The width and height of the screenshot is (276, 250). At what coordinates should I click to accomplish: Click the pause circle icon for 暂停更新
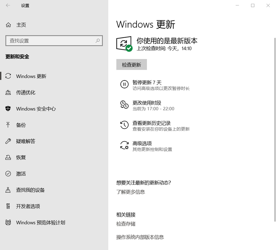click(124, 84)
